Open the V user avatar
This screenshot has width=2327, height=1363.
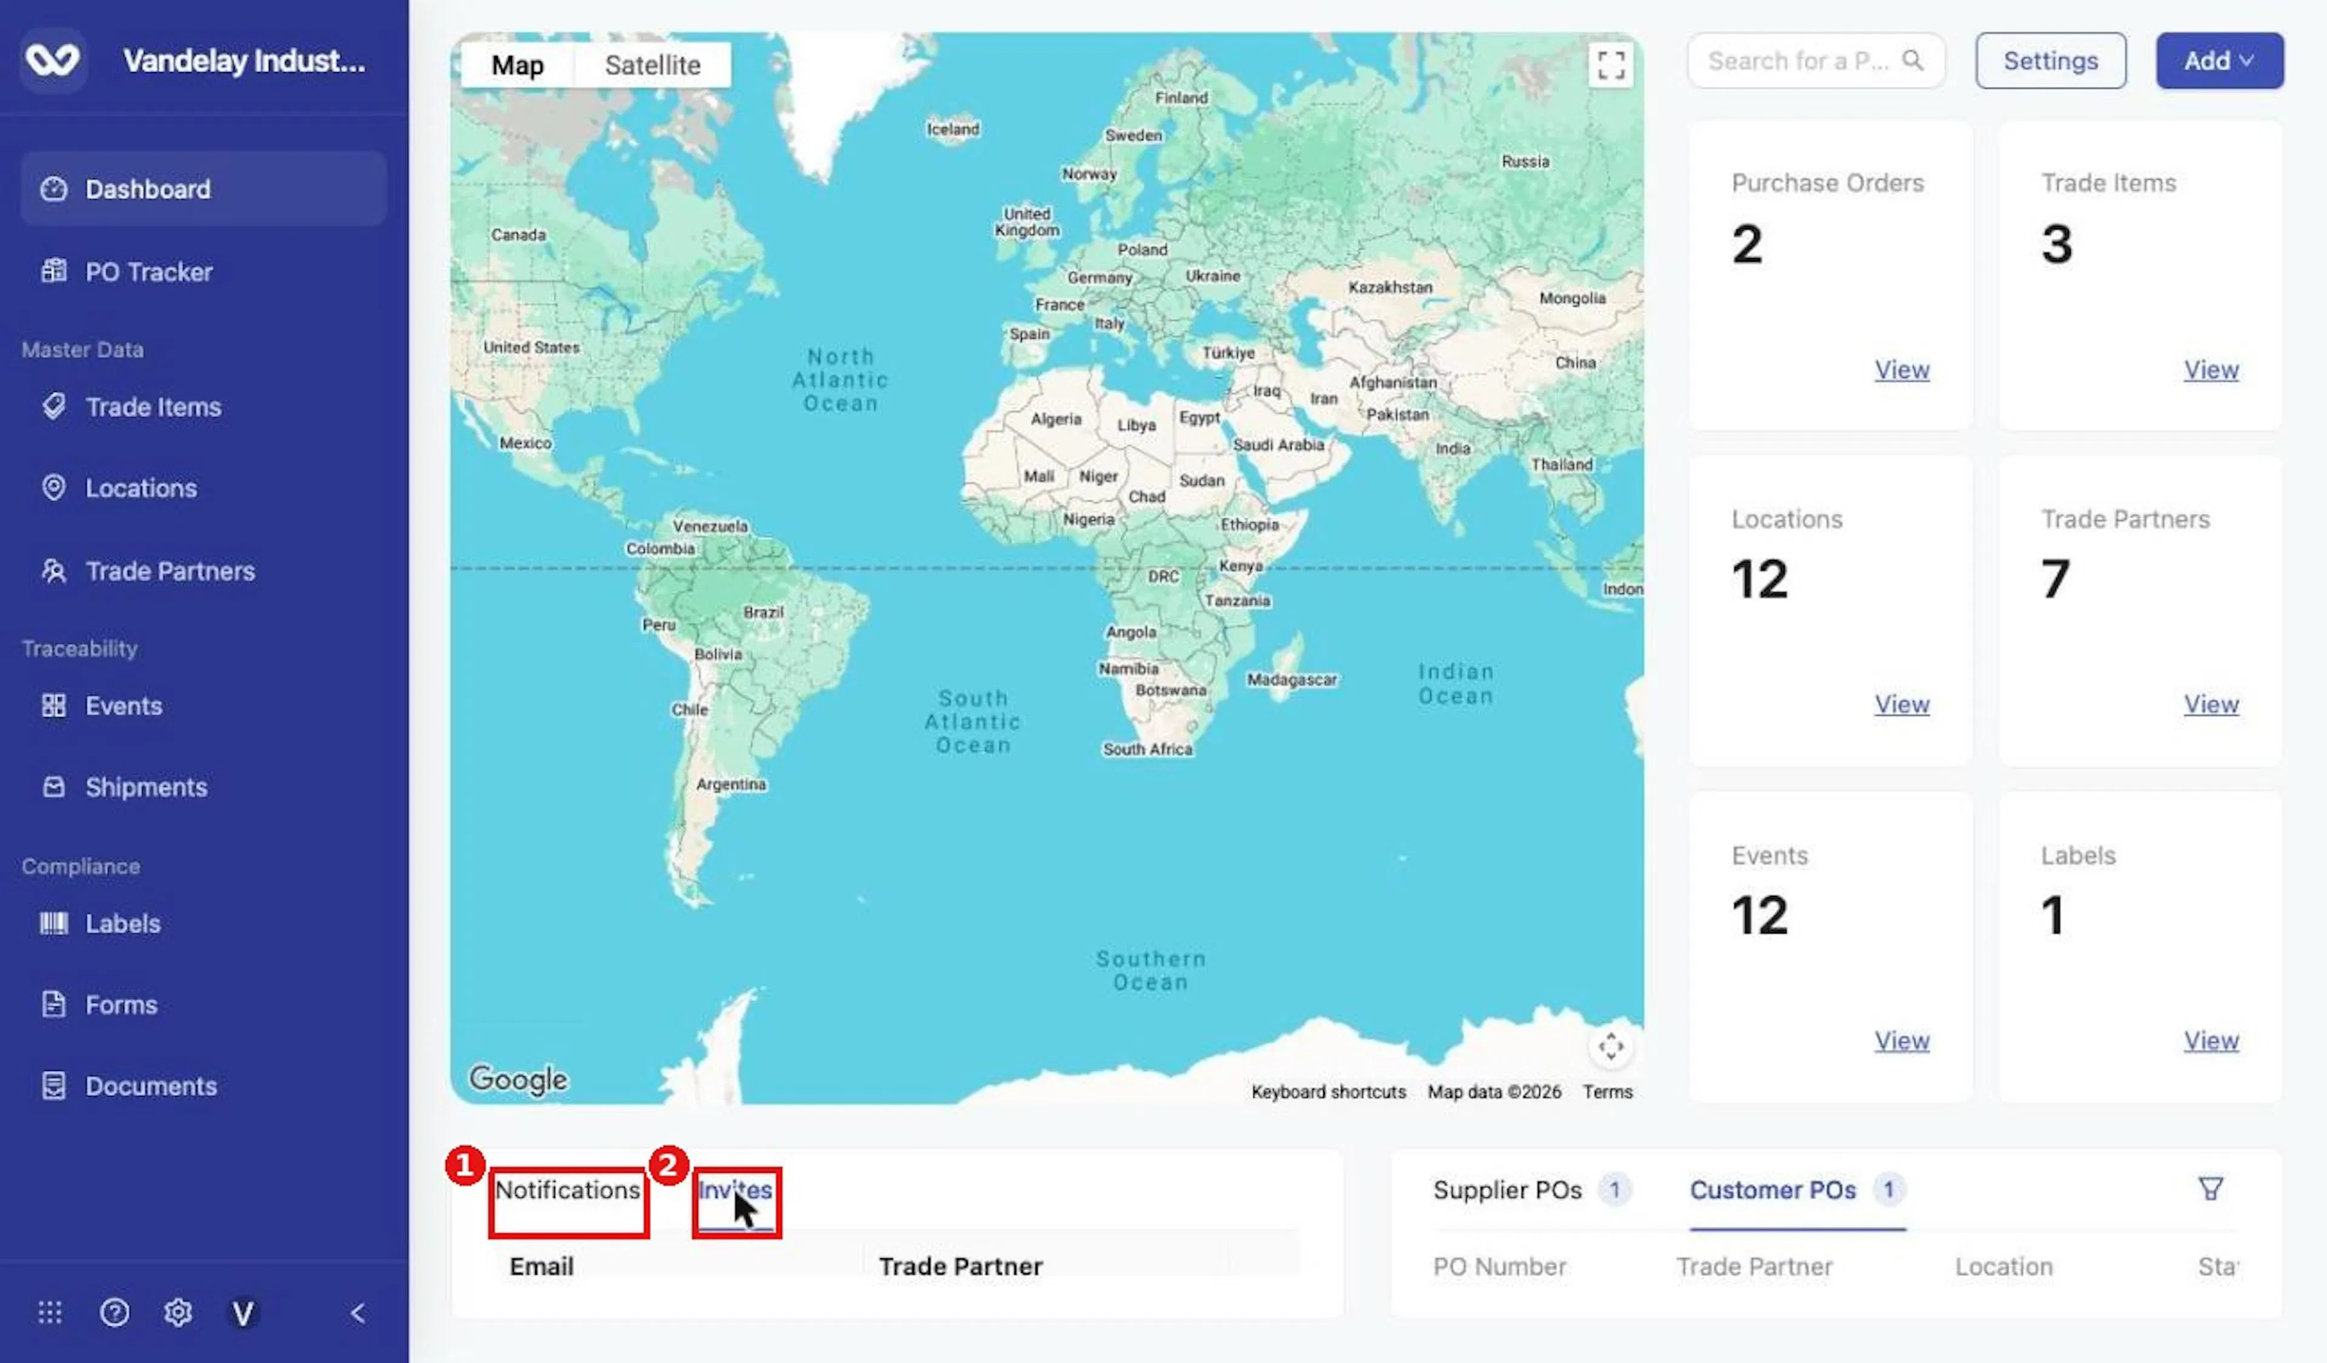pos(243,1312)
